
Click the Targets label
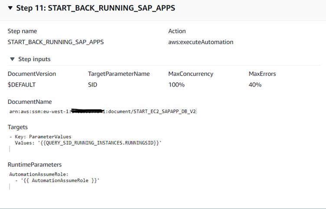click(18, 127)
